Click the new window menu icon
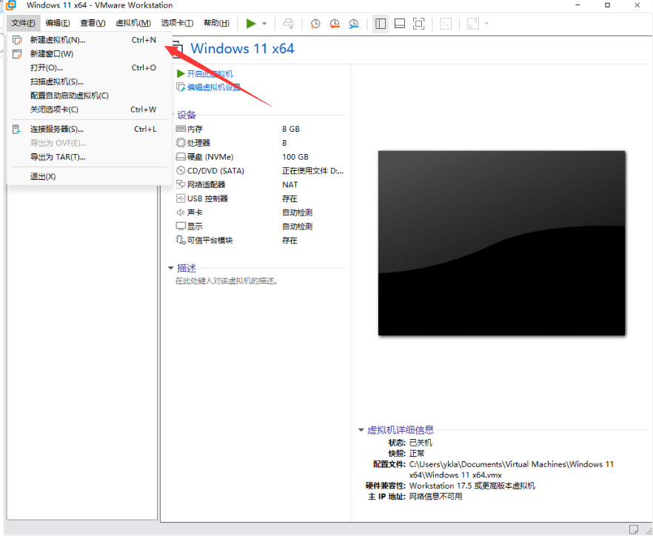 pos(17,54)
